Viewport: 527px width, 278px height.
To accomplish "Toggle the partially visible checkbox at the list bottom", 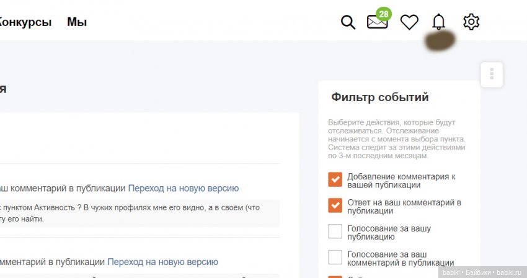I will 335,276.
